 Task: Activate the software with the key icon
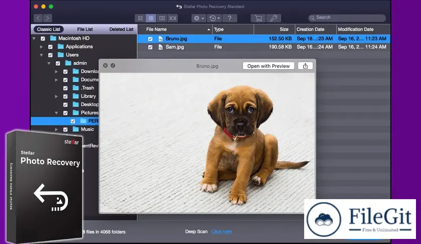(x=273, y=18)
